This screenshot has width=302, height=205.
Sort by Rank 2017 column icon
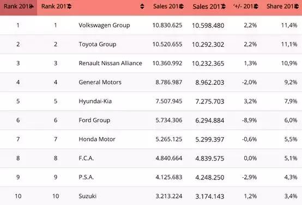[x=69, y=7]
